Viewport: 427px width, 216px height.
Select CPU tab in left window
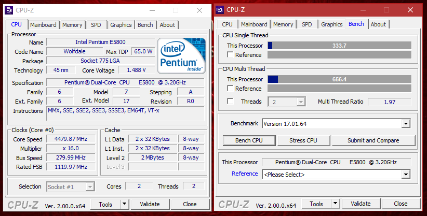pos(16,24)
